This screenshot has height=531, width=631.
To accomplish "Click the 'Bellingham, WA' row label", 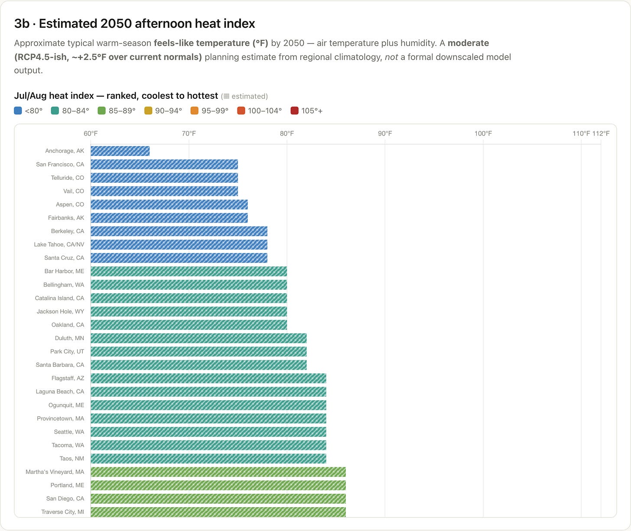I will tap(64, 285).
